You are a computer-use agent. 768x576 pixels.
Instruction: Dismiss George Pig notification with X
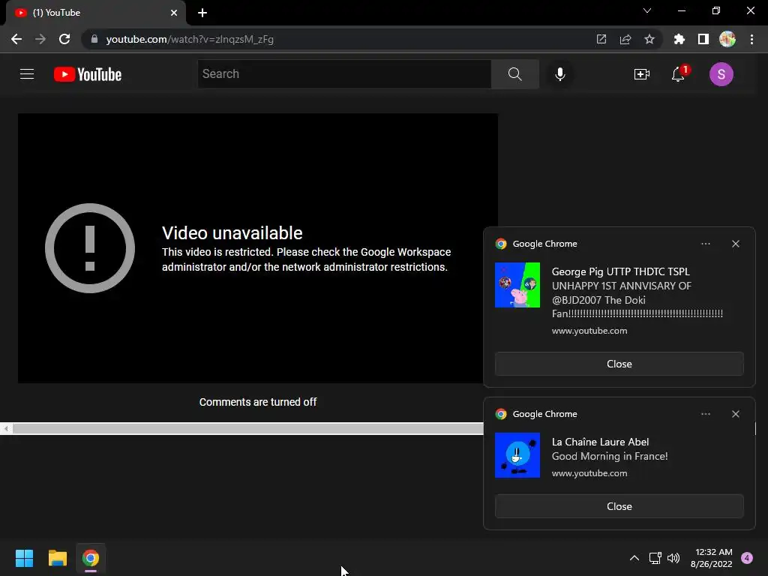[736, 244]
